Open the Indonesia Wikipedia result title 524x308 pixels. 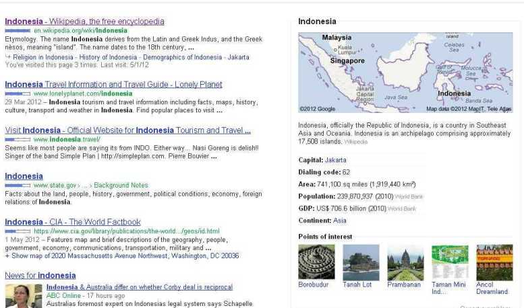pos(84,22)
